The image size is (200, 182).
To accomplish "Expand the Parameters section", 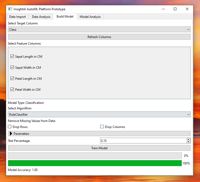I will point(99,134).
